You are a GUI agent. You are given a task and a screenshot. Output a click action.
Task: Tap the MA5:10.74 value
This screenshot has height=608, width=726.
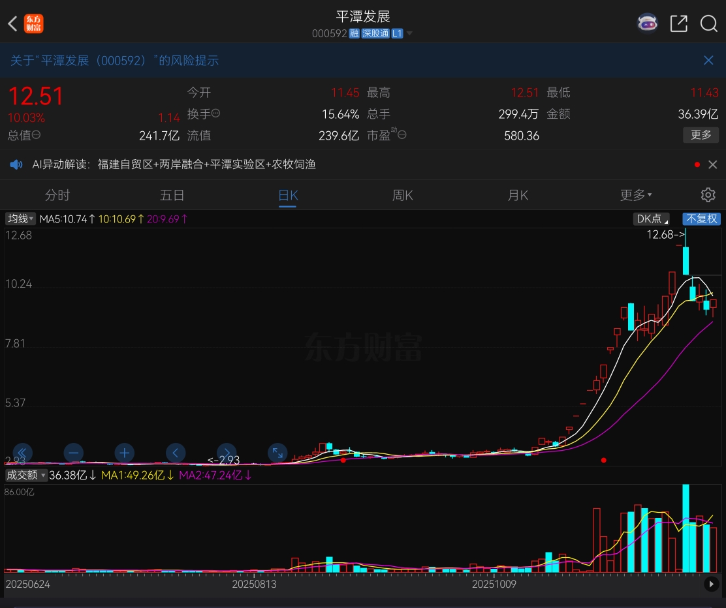68,219
